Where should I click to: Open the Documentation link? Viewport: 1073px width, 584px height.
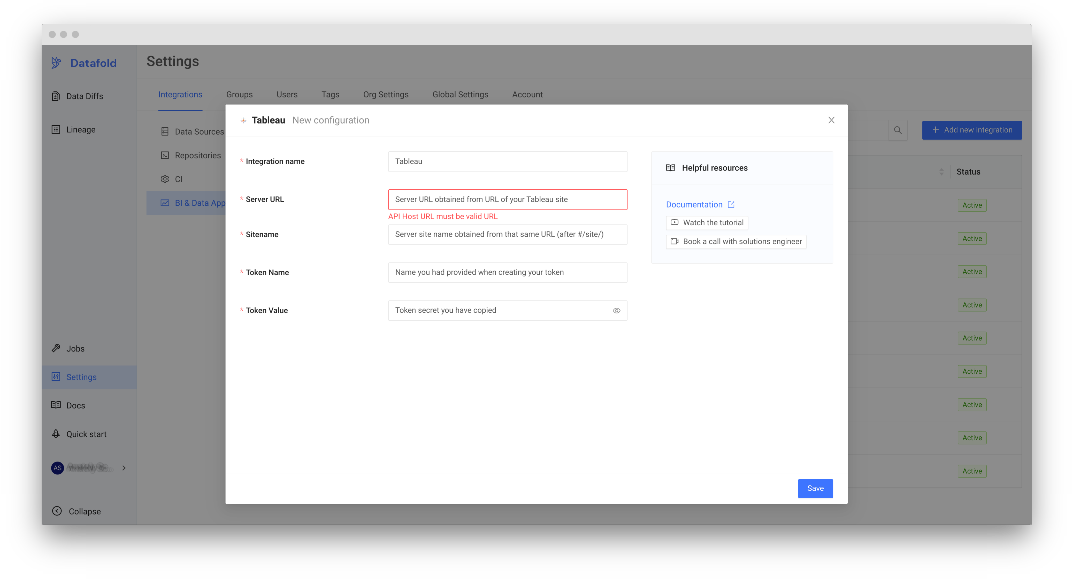pos(694,204)
